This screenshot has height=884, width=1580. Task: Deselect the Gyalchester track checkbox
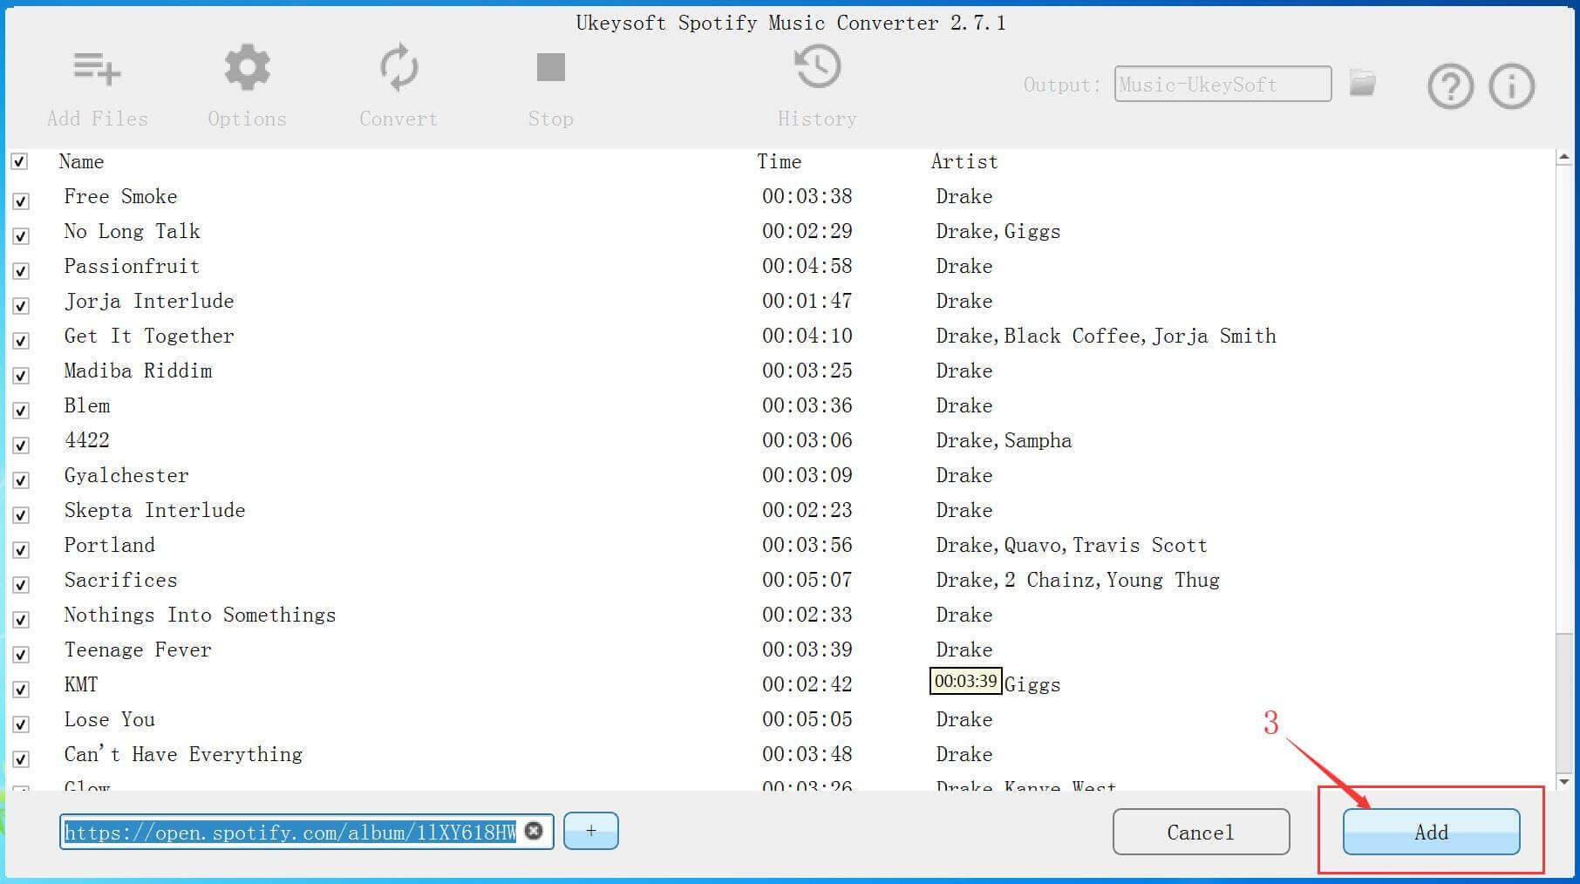point(21,479)
